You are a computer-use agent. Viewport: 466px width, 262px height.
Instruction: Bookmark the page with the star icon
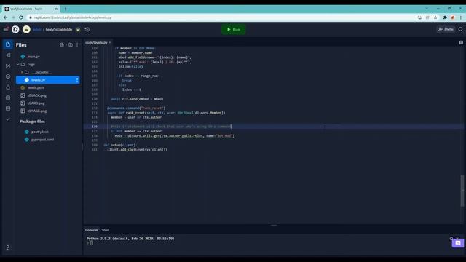click(435, 17)
